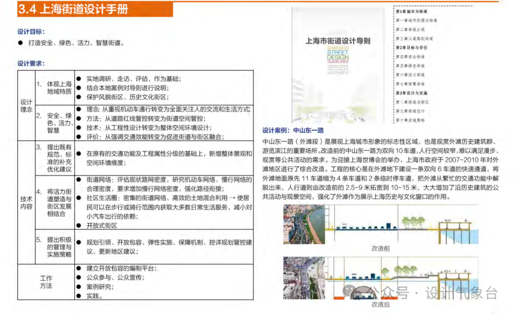Click the line "实地调研、走访、评估，作为基础"
The height and width of the screenshot is (314, 515).
tap(134, 79)
